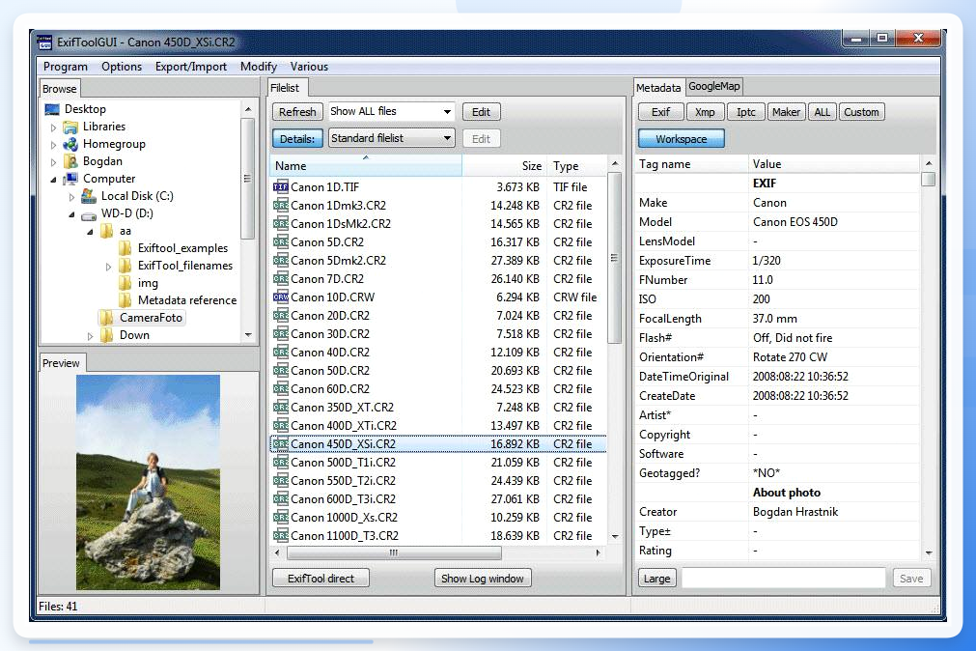Click the CR2 icon of Canon 1Dmk3.CR2
Image resolution: width=976 pixels, height=651 pixels.
pos(281,205)
